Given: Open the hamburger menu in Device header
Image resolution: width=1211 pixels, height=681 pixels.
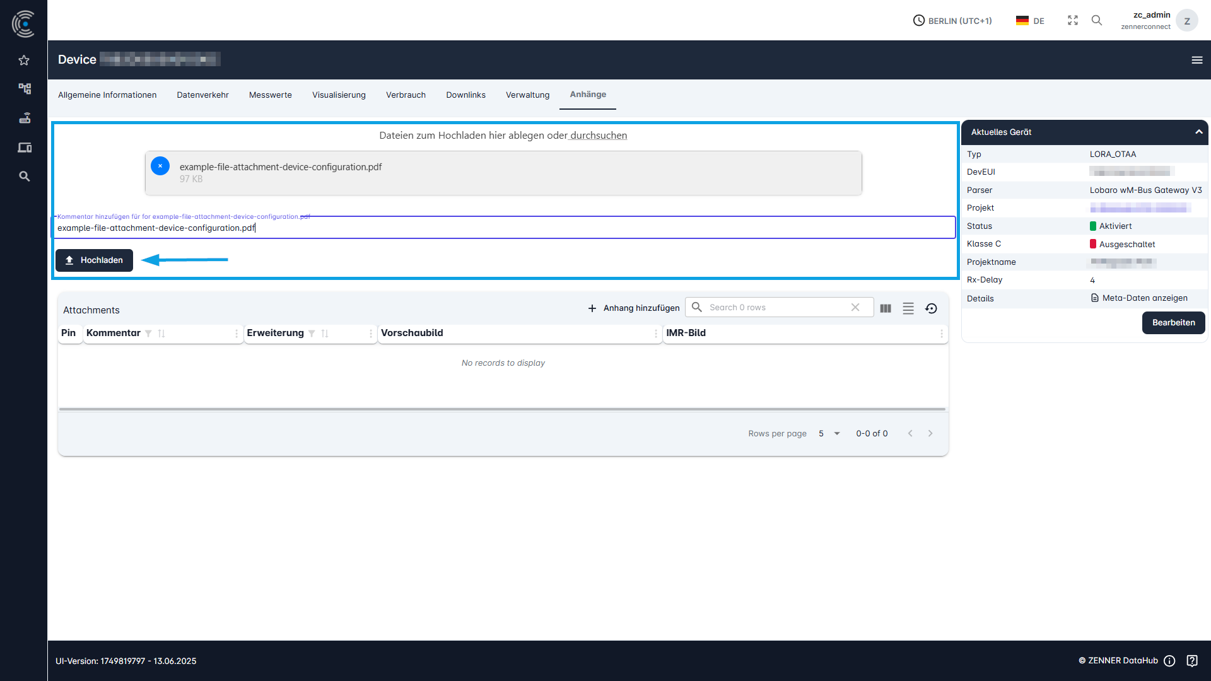Looking at the screenshot, I should coord(1196,60).
